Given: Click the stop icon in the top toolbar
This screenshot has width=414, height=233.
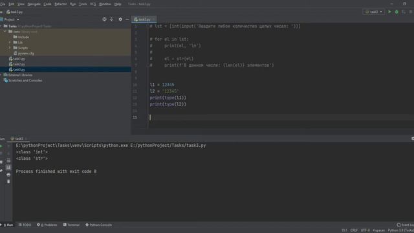Looking at the screenshot, I should (x=411, y=12).
